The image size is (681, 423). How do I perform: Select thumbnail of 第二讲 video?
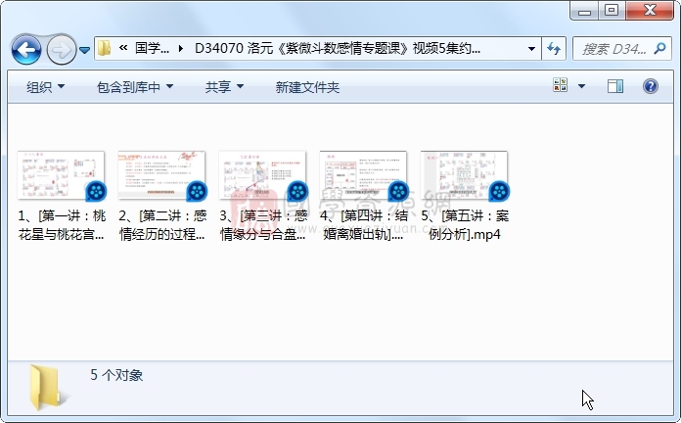pyautogui.click(x=162, y=175)
